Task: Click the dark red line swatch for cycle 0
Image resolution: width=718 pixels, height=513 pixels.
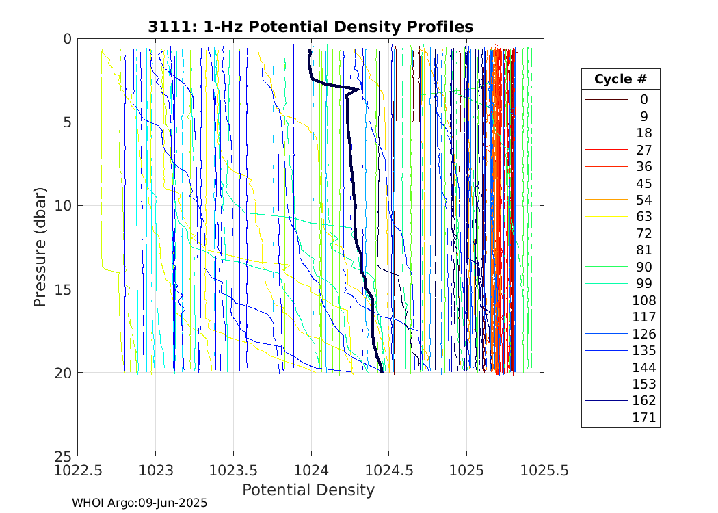Action: point(607,99)
